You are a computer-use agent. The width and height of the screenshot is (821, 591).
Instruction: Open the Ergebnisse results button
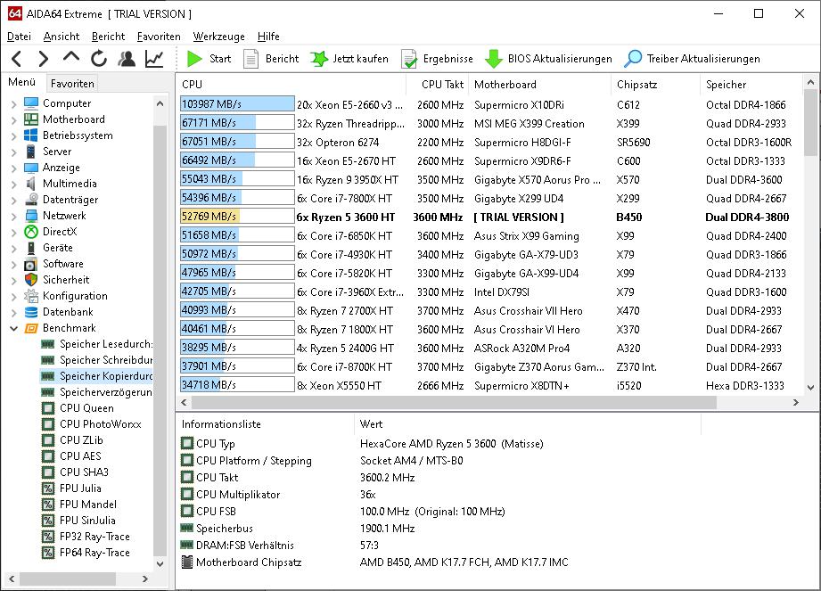coord(437,59)
